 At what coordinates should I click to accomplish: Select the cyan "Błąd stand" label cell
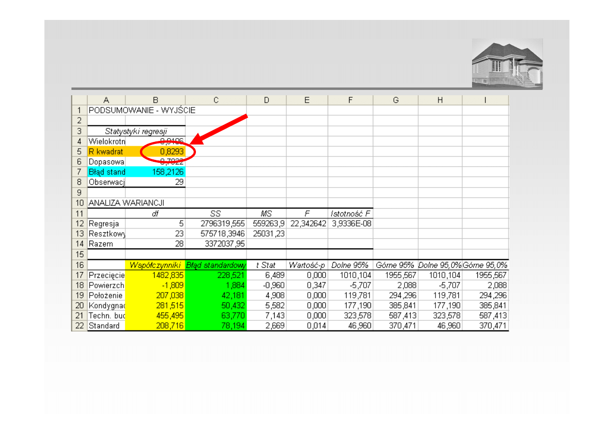(106, 172)
